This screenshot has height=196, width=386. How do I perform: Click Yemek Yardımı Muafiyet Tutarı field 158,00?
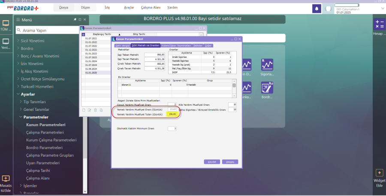click(172, 114)
